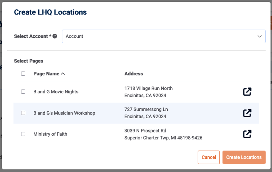Click the sort arrow next to Page Name
Screen dimensions: 272x172
click(63, 74)
